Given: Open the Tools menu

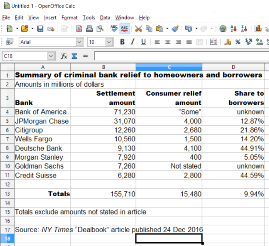Looking at the screenshot, I should tap(89, 18).
